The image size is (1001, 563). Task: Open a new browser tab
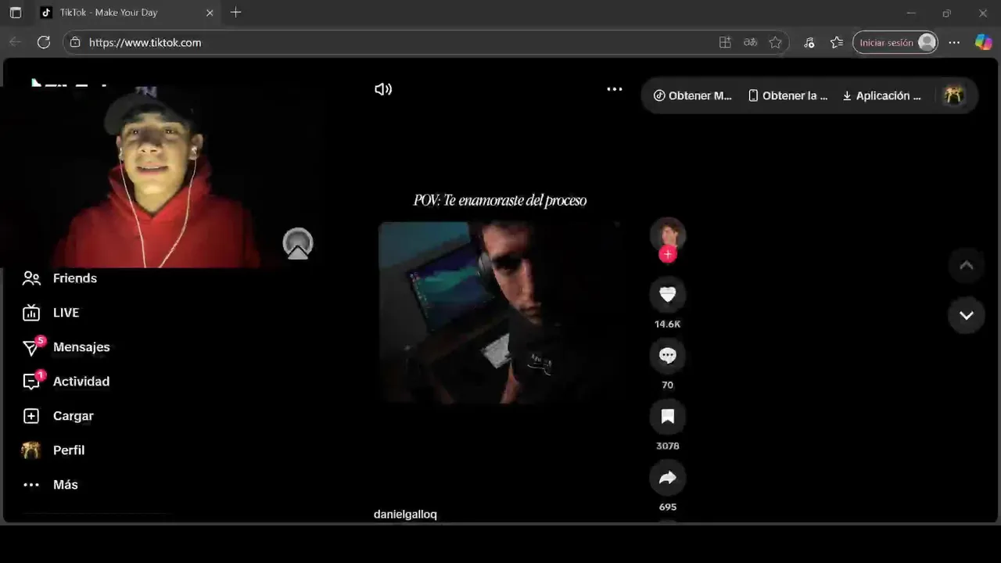tap(235, 13)
